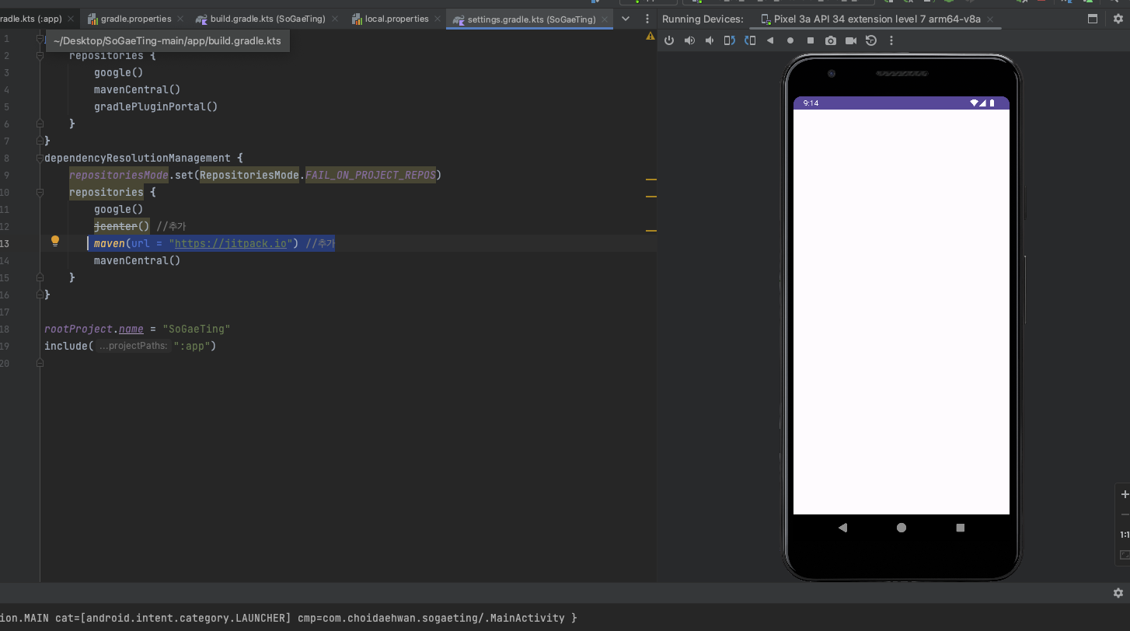Screen dimensions: 1130x631
Task: Click emulator toolbar Home circle icon
Action: (790, 40)
